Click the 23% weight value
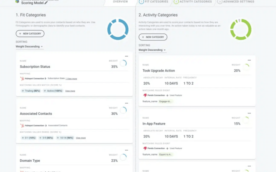276x172 pixels. 114,161
